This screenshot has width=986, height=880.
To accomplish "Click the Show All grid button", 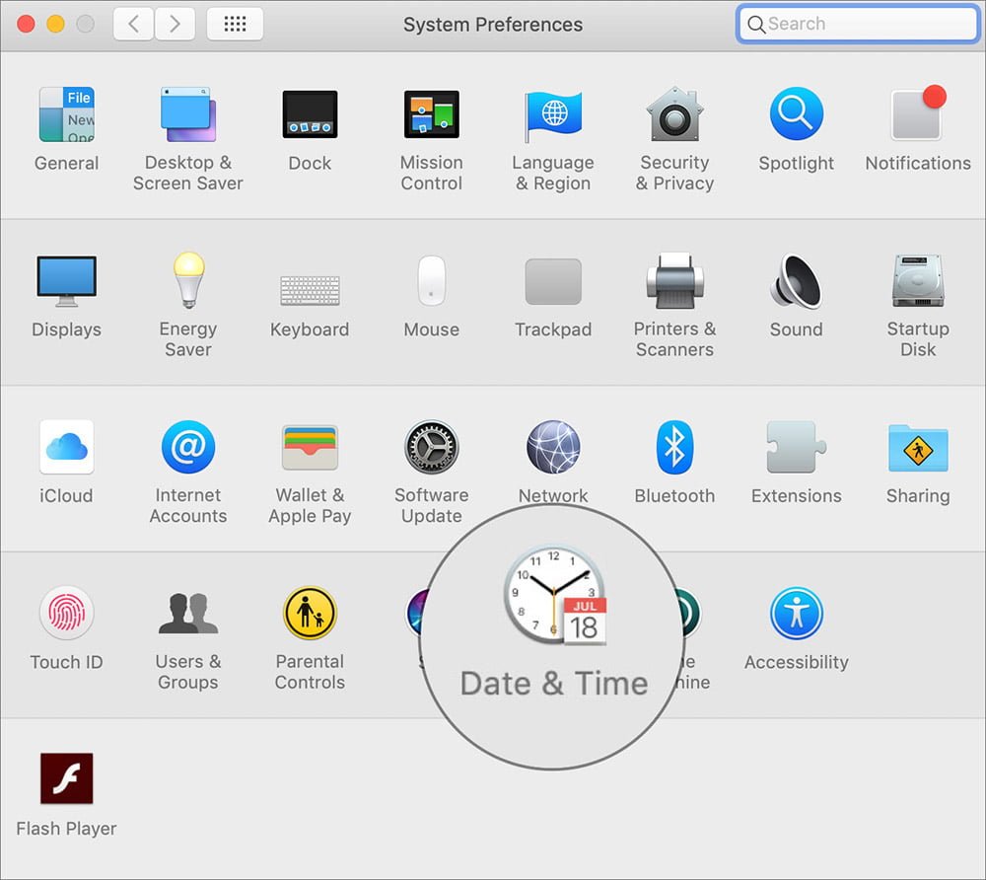I will tap(236, 25).
